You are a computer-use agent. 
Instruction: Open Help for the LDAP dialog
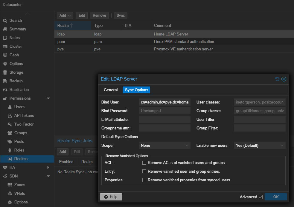[x=111, y=197]
